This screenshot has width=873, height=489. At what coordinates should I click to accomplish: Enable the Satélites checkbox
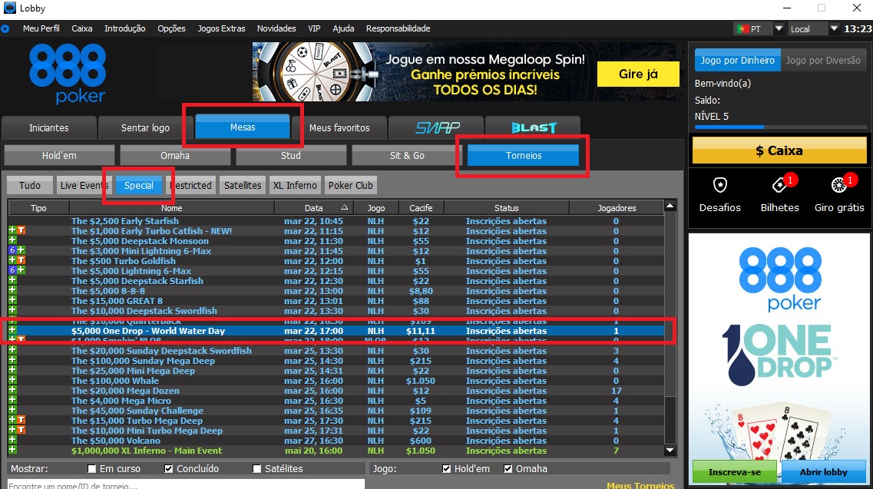[256, 469]
